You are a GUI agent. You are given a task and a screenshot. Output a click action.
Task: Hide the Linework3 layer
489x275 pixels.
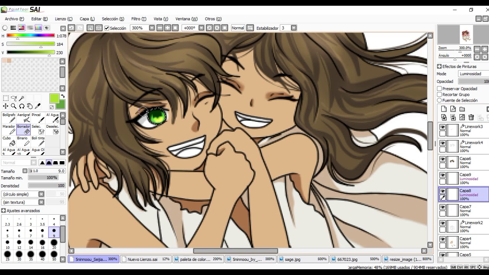pyautogui.click(x=442, y=127)
